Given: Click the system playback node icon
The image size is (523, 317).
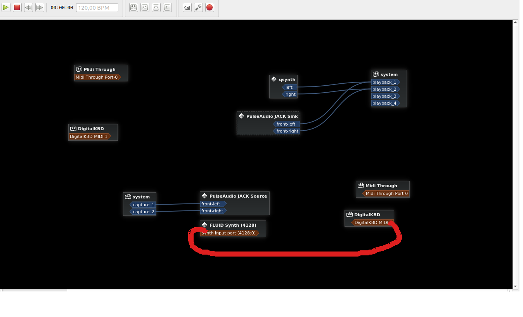Looking at the screenshot, I should coord(376,74).
